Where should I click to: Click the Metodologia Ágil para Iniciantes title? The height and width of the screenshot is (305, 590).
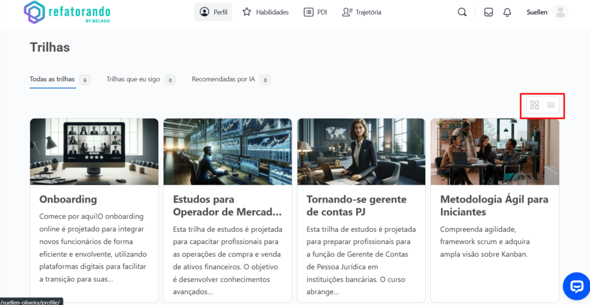click(494, 205)
